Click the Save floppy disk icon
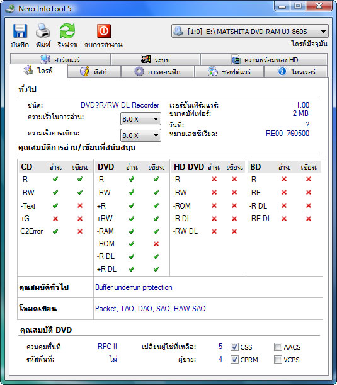Viewport: 337px width, 385px height. click(x=20, y=31)
